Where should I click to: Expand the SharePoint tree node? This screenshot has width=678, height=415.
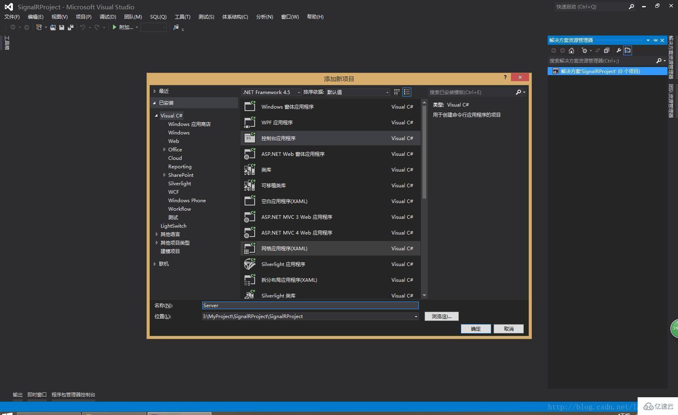tap(164, 175)
